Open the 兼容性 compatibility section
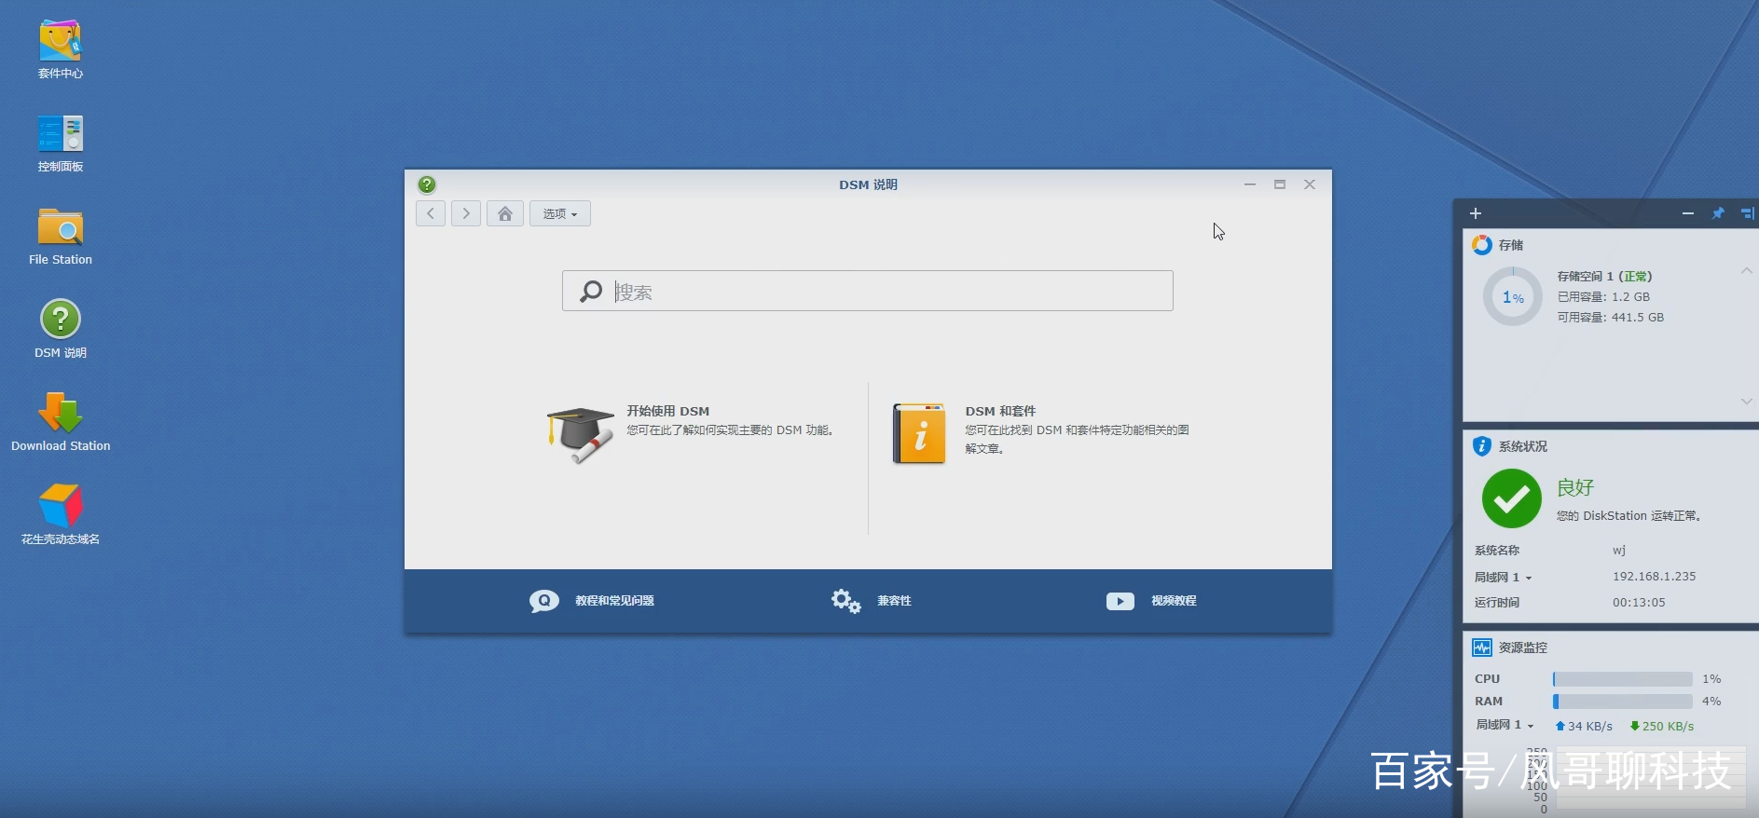1759x818 pixels. pos(894,601)
